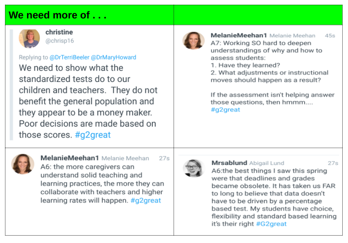The height and width of the screenshot is (243, 348).
Task: Click 27s timestamp on Mrsablund's tweet
Action: coord(333,163)
